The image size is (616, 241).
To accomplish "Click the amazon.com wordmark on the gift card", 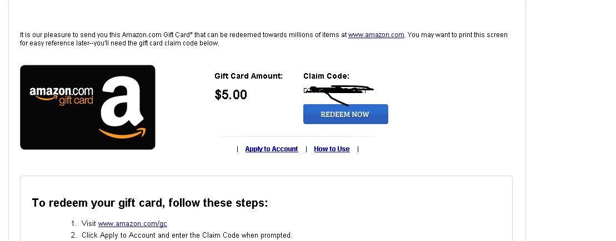I will point(61,91).
